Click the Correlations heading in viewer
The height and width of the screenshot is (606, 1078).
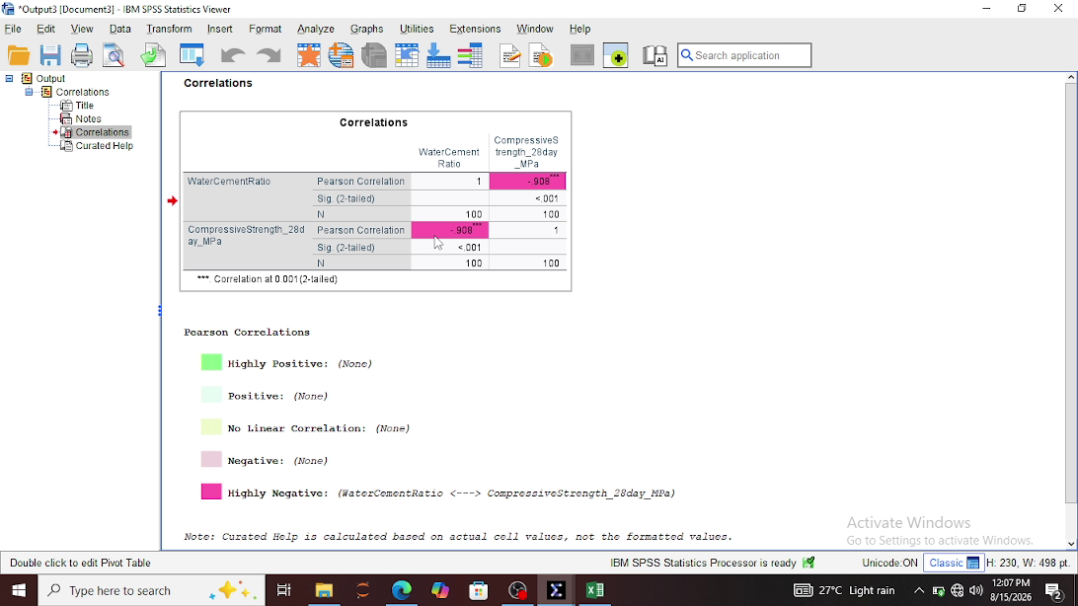218,83
